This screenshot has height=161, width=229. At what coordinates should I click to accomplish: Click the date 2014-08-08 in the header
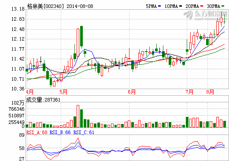pyautogui.click(x=80, y=6)
